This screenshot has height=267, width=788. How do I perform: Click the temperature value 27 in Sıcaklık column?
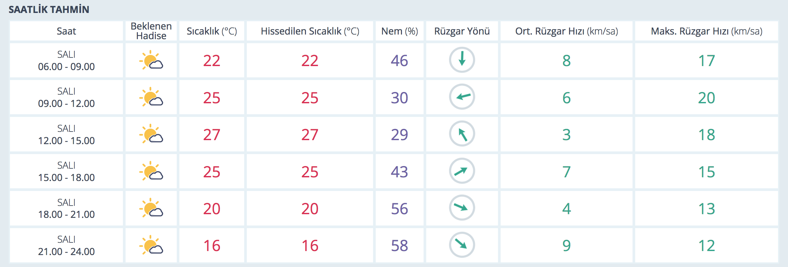[212, 134]
